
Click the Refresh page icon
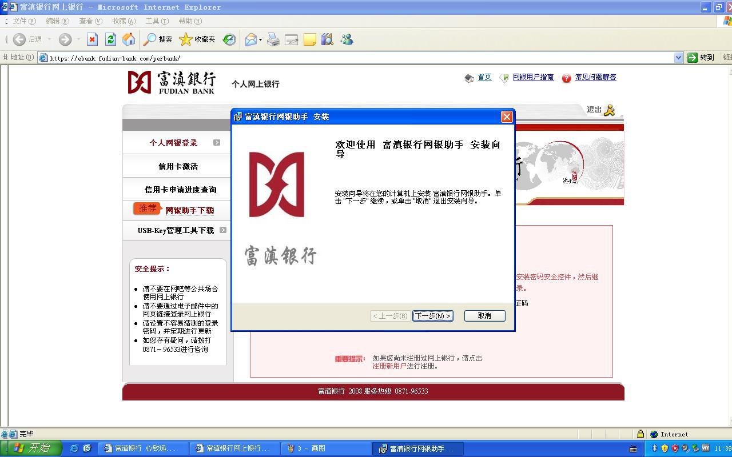coord(110,39)
